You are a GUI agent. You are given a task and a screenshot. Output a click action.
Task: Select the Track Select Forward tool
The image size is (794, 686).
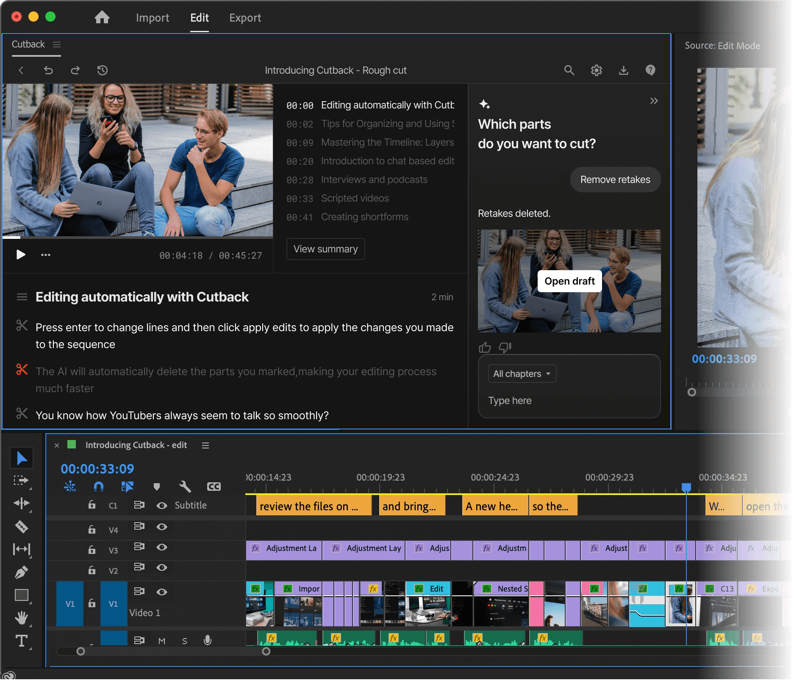(22, 480)
